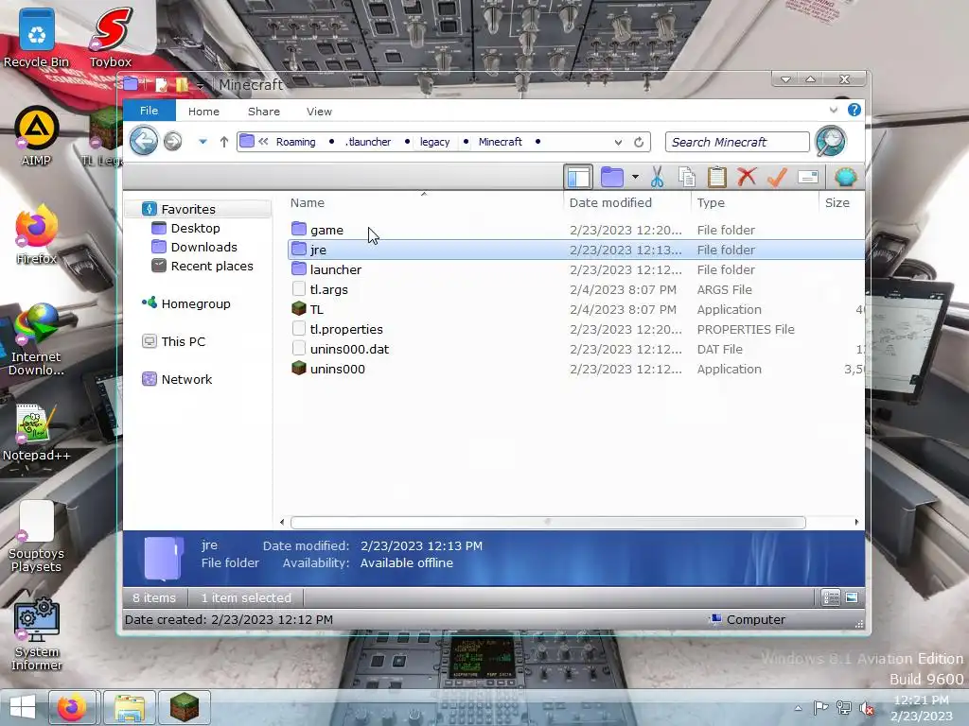Click the orange checkmark Properties toolbar icon
The image size is (969, 726).
[x=777, y=177]
